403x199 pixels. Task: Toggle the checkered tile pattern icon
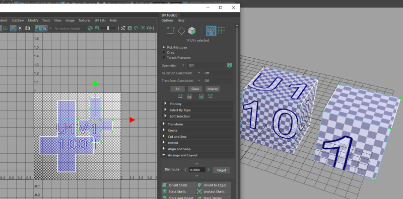(x=44, y=28)
